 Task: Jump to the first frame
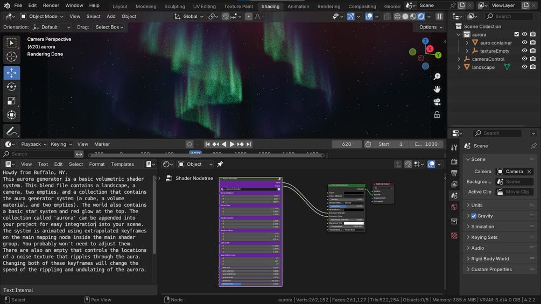pyautogui.click(x=207, y=144)
